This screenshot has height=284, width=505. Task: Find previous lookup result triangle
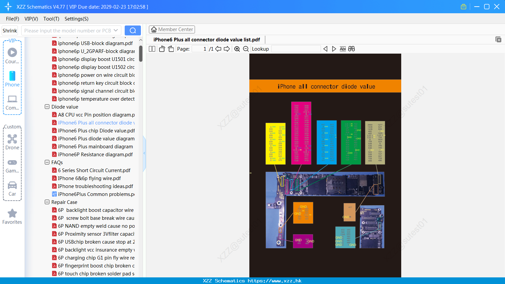(325, 49)
